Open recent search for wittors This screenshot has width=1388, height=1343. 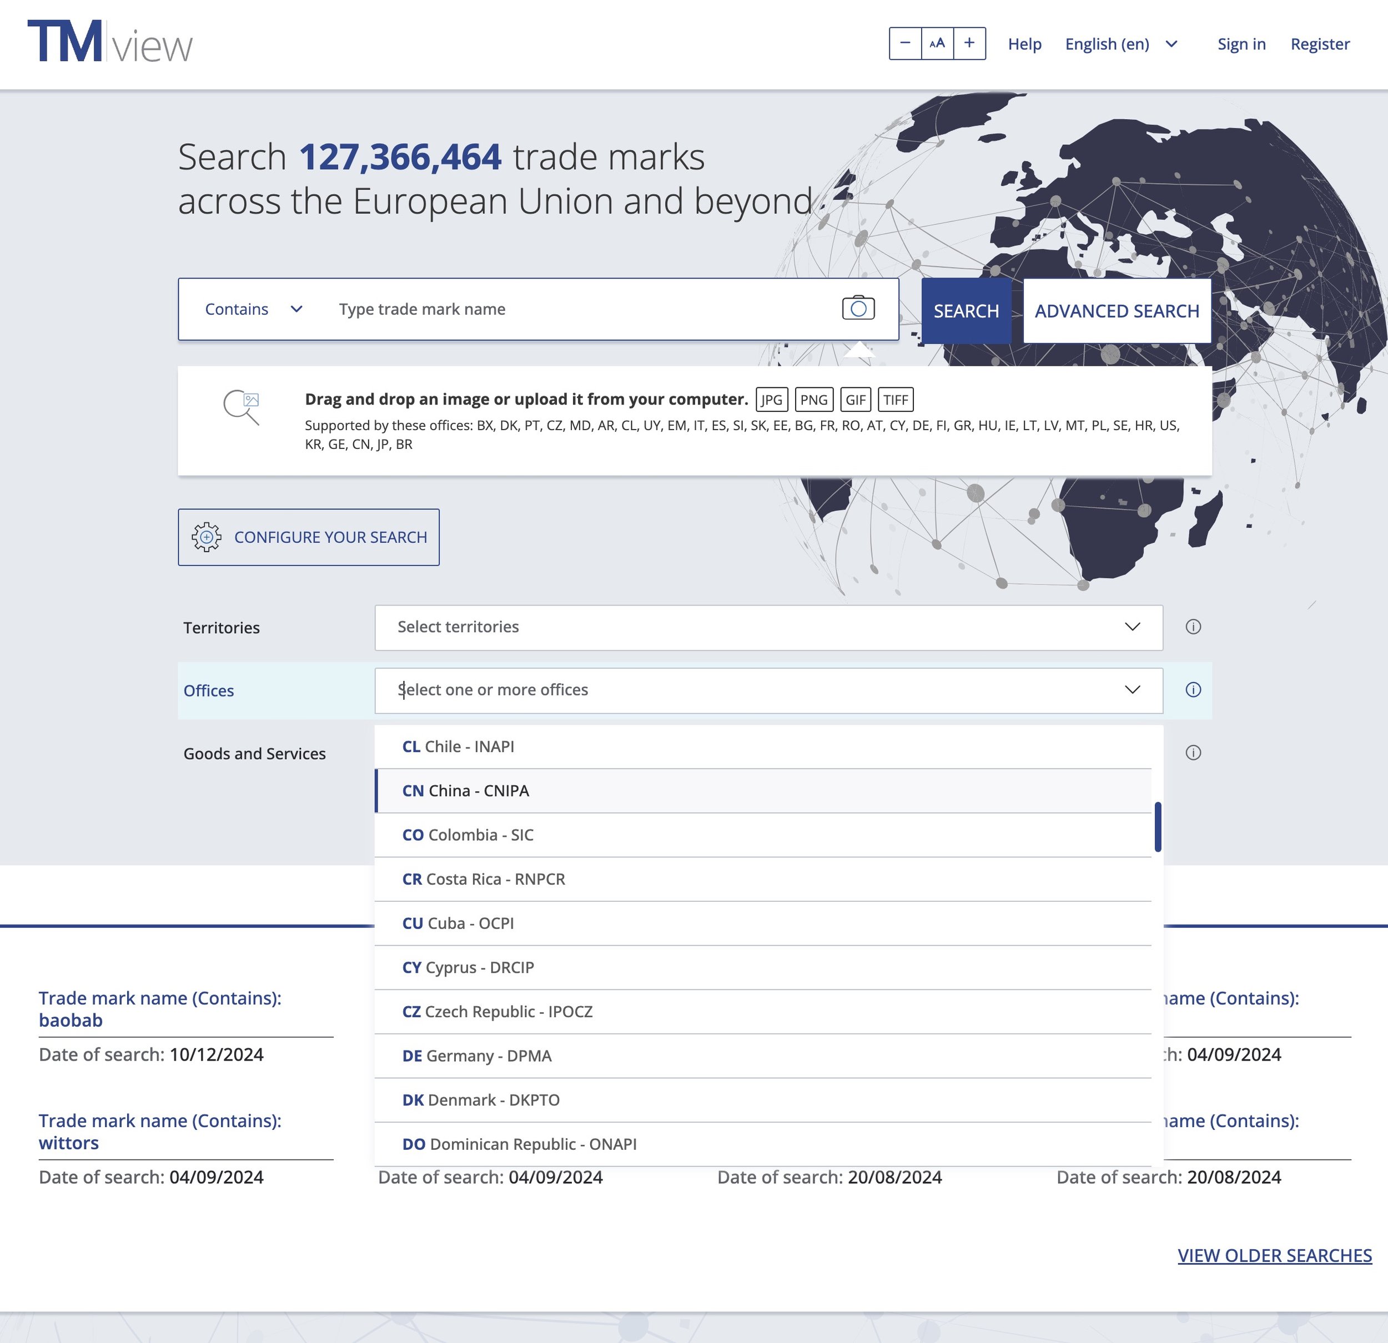[x=160, y=1132]
